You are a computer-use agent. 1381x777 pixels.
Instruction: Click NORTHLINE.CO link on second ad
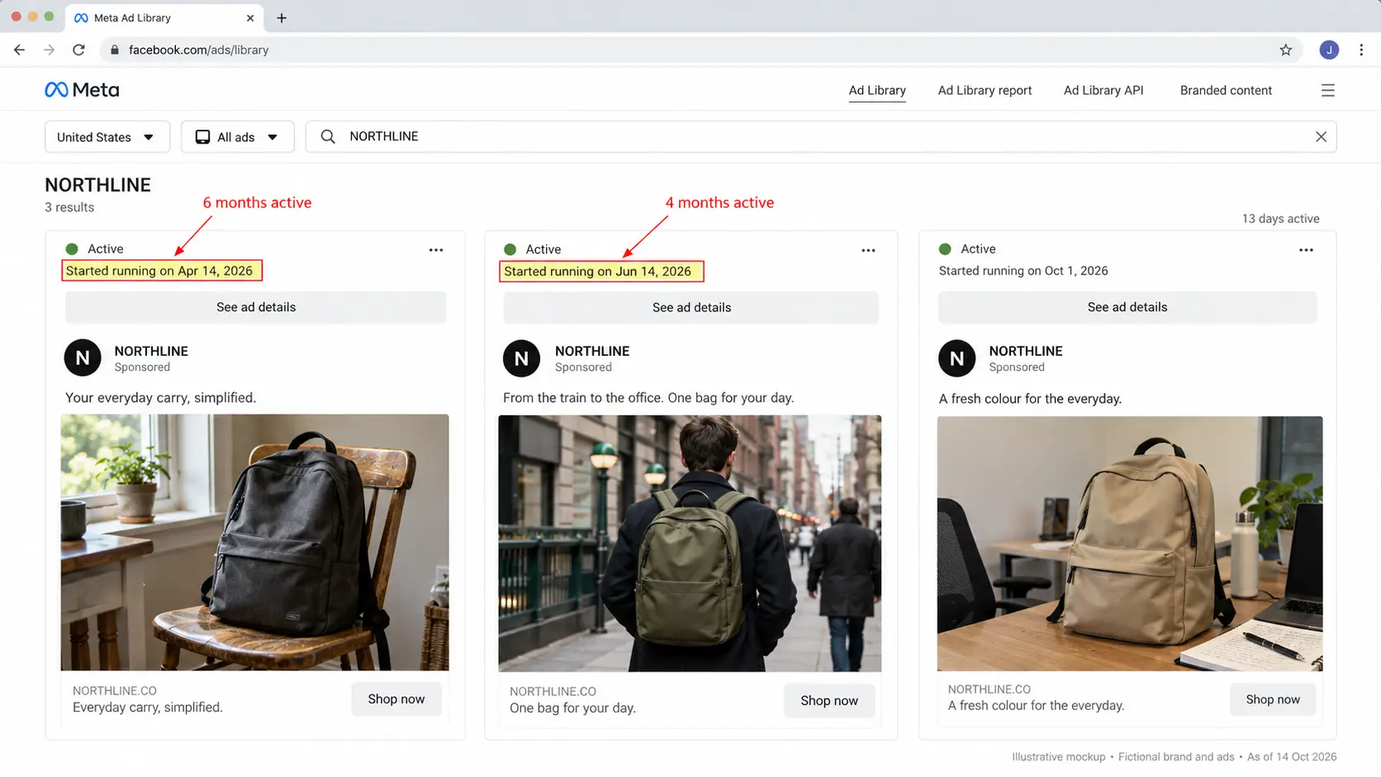[x=553, y=692]
